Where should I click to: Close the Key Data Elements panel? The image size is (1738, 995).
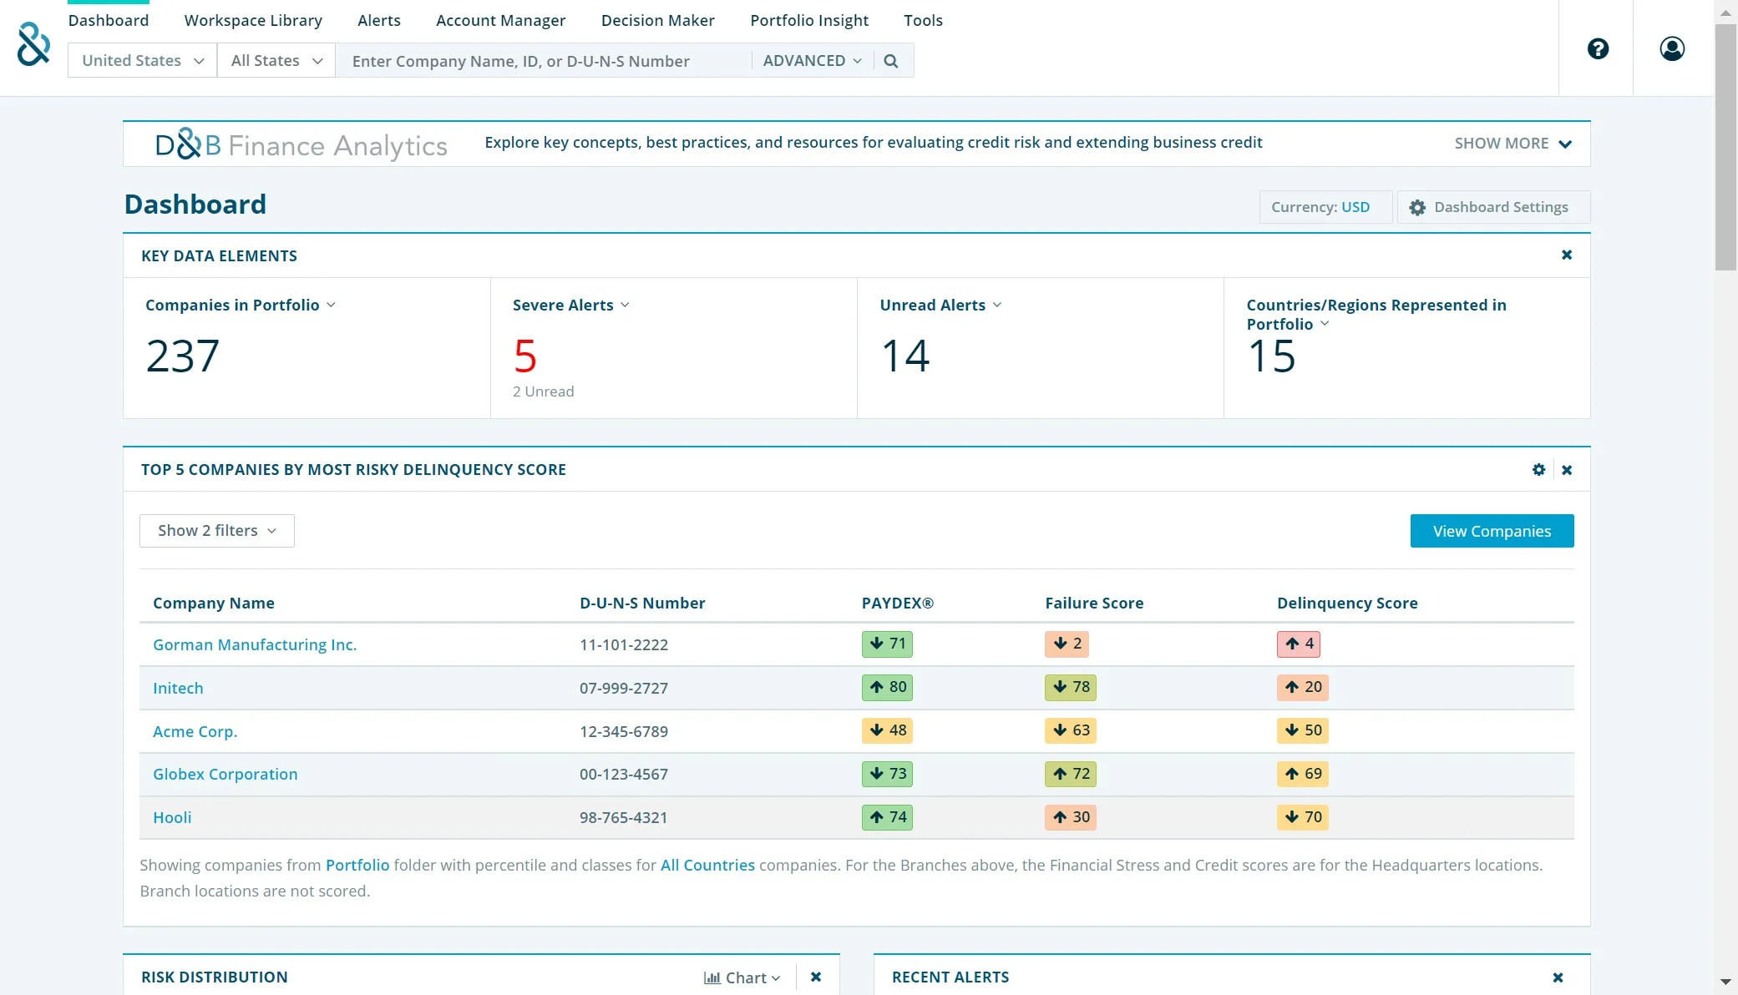[1567, 255]
